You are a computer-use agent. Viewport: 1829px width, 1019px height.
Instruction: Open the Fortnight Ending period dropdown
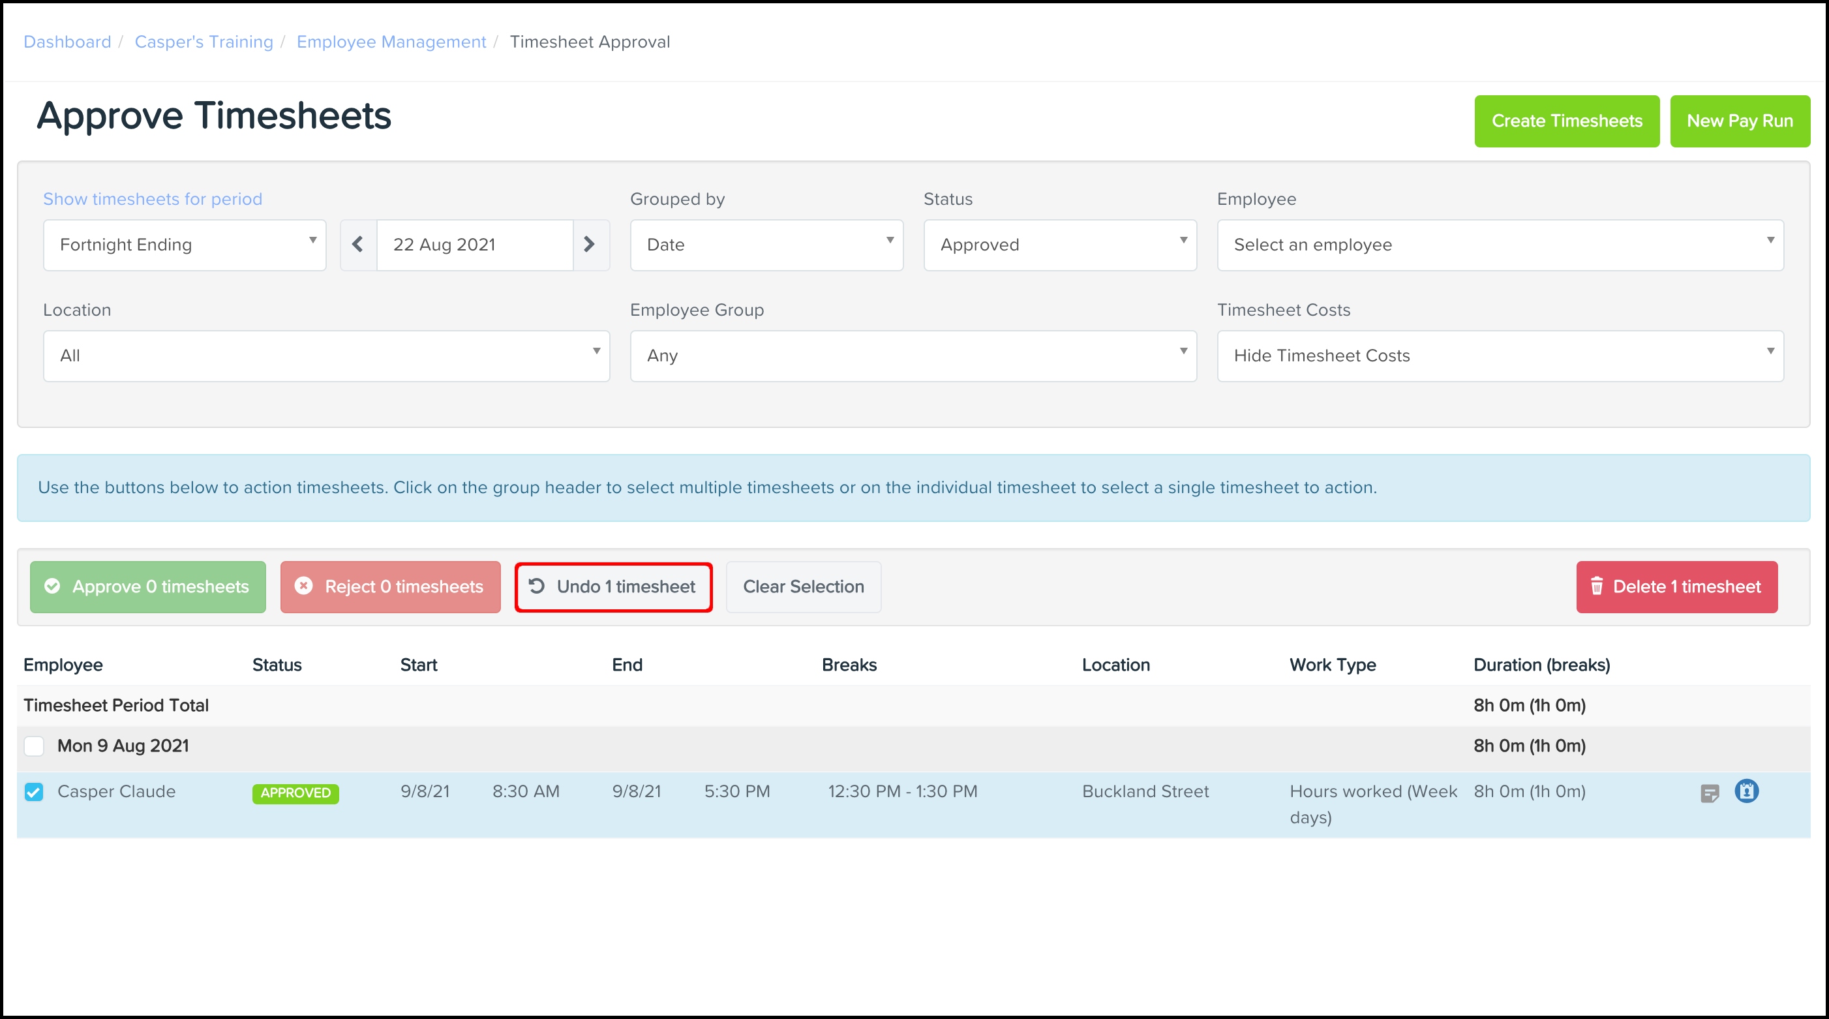(x=185, y=245)
